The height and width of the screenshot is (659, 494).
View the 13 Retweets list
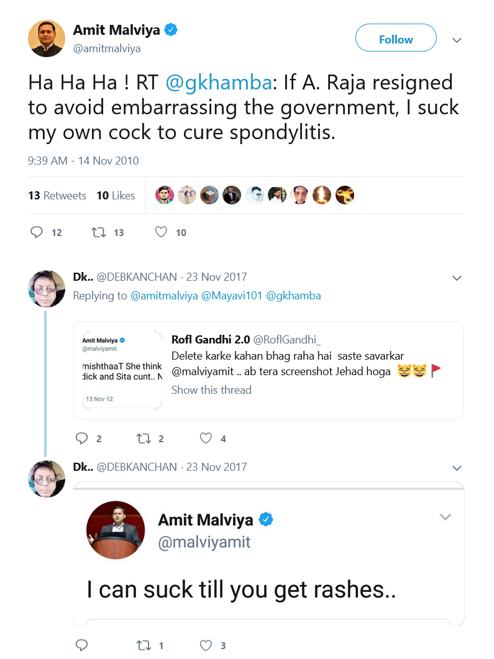click(x=57, y=196)
